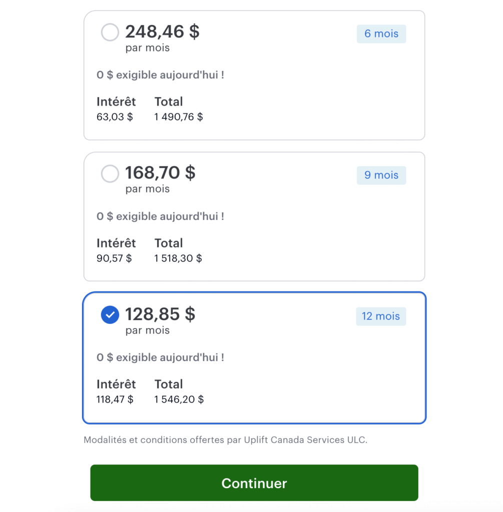Screen dimensions: 503x512
Task: Click the 118,47 $ interest value
Action: point(115,399)
